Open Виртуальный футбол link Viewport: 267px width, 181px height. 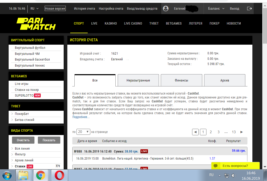coord(30,48)
